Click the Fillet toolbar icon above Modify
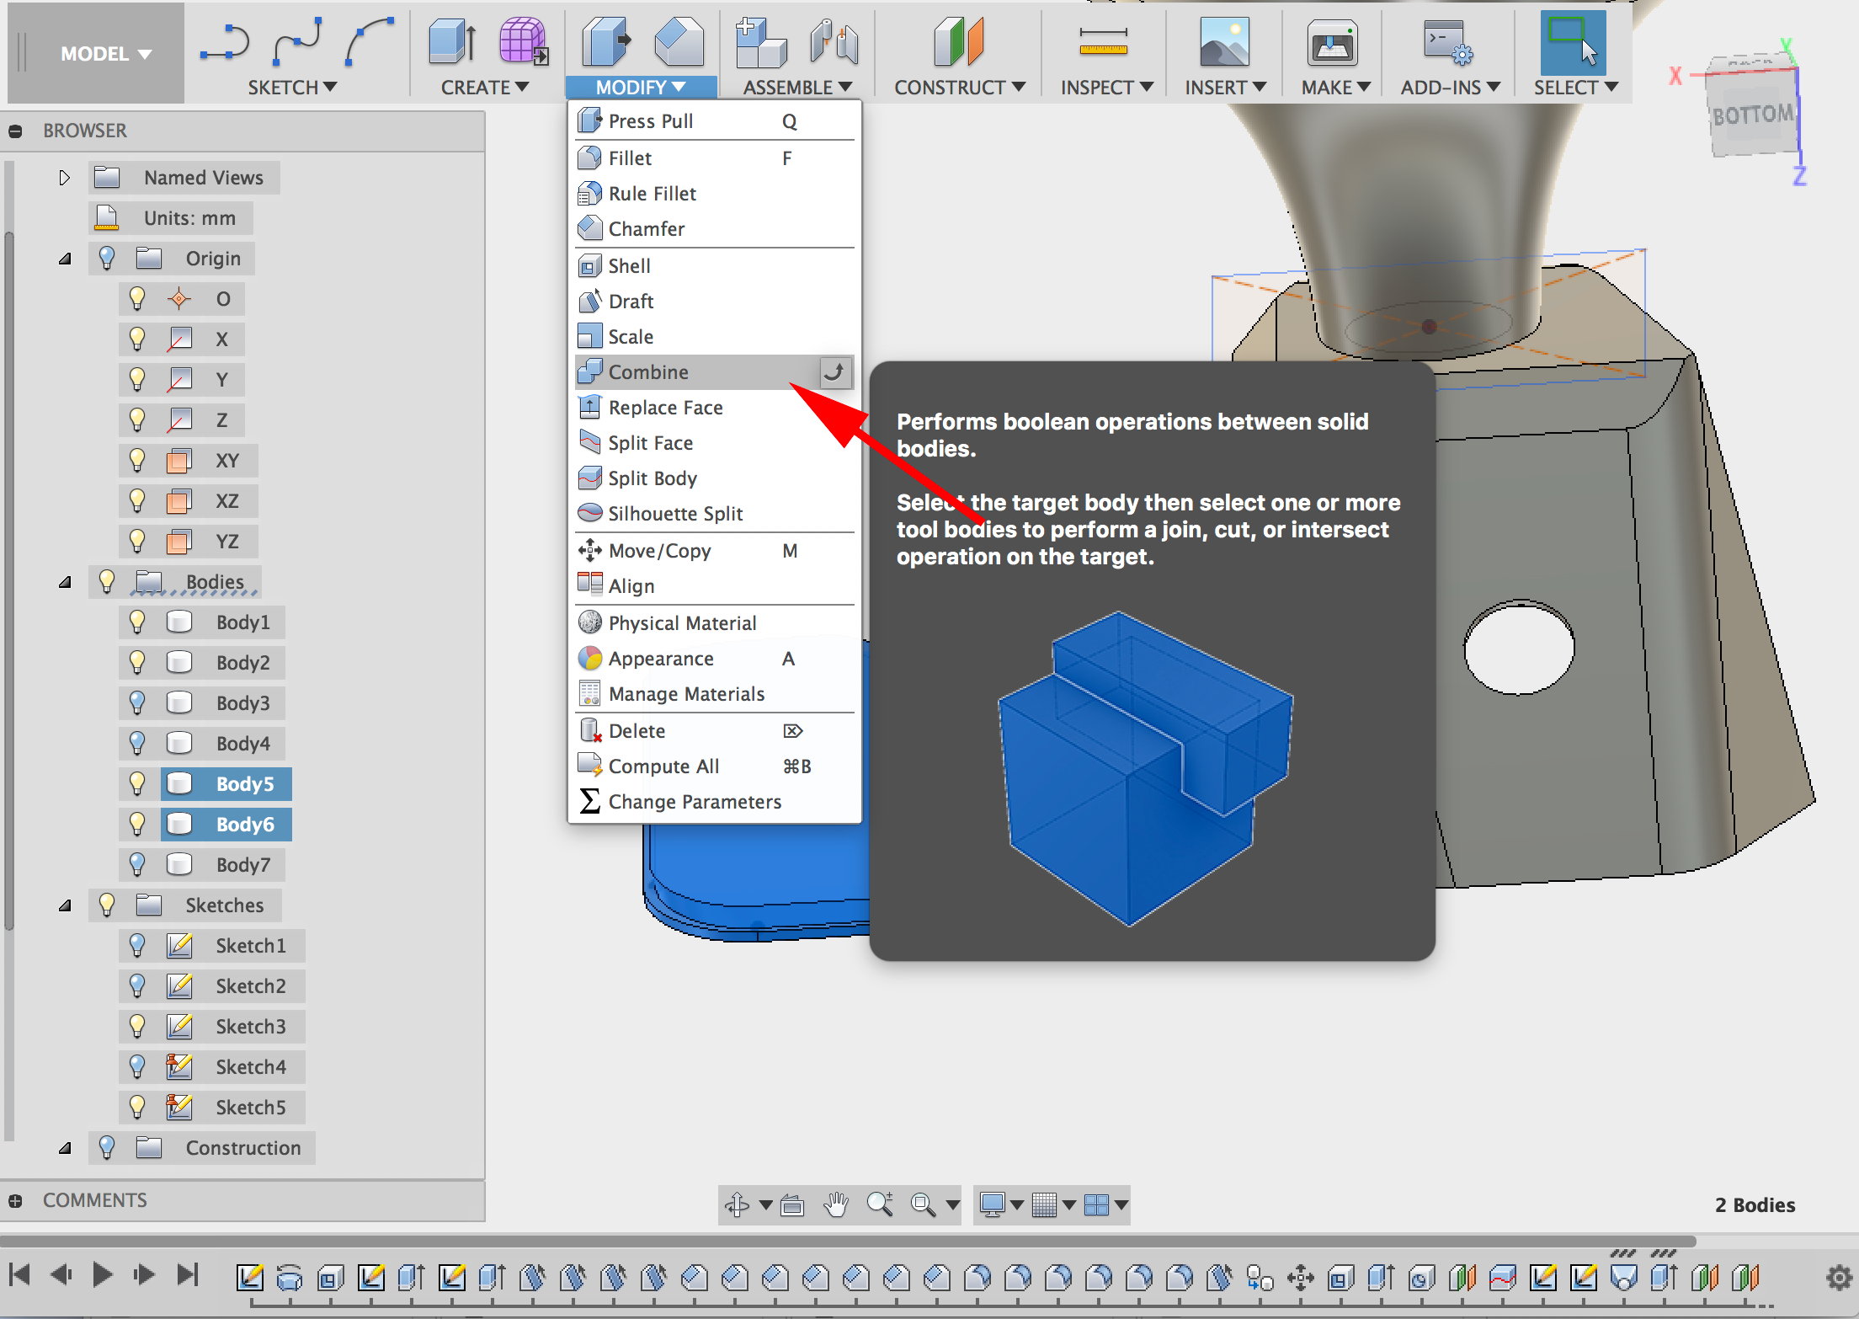1859x1319 pixels. tap(679, 40)
